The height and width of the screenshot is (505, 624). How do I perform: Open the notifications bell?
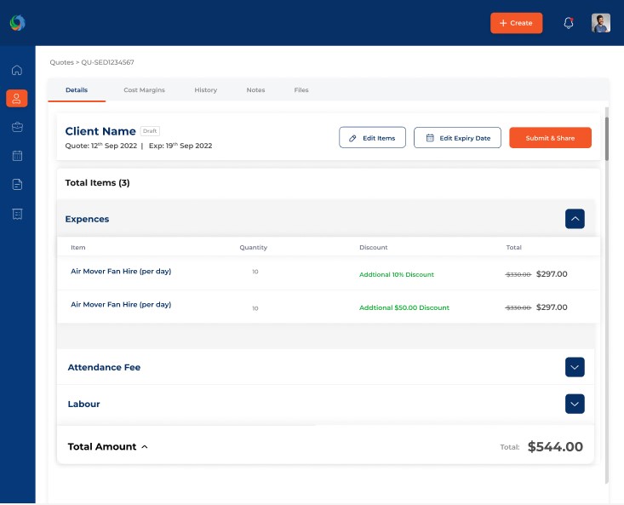[x=569, y=23]
